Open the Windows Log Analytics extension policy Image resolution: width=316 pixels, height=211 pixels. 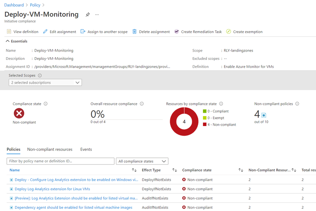(x=76, y=180)
